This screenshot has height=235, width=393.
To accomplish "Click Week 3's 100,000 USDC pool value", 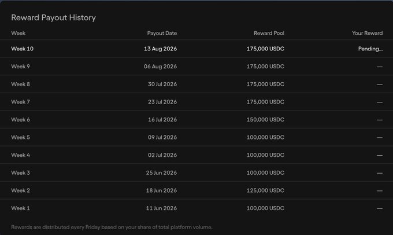I will 265,172.
